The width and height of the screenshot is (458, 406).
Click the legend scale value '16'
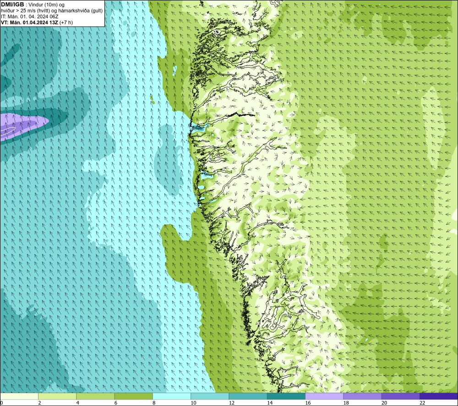click(x=308, y=403)
